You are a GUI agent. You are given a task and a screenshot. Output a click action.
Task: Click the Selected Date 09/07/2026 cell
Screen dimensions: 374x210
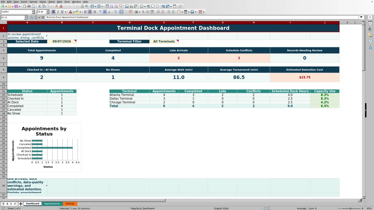pyautogui.click(x=62, y=41)
